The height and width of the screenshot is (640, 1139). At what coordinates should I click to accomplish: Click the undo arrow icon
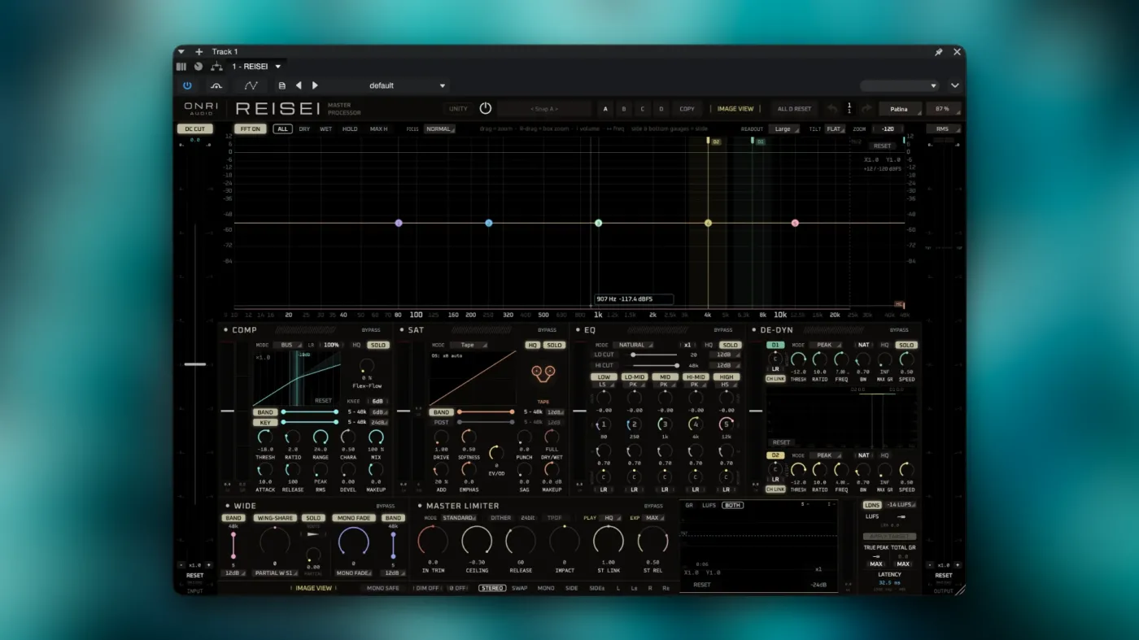tap(831, 108)
